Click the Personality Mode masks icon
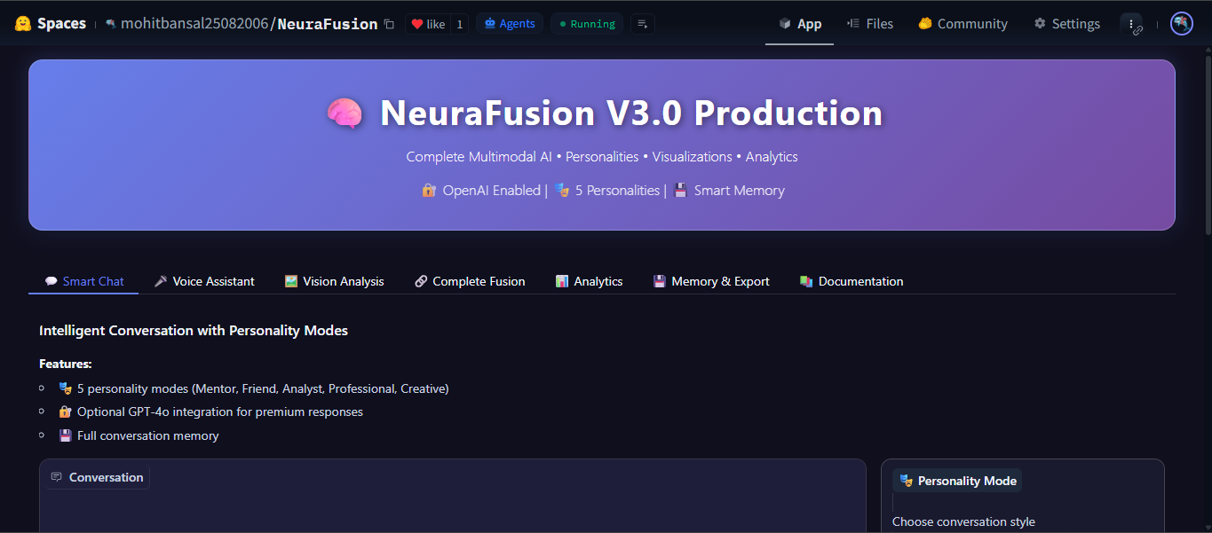This screenshot has height=533, width=1212. coord(906,481)
